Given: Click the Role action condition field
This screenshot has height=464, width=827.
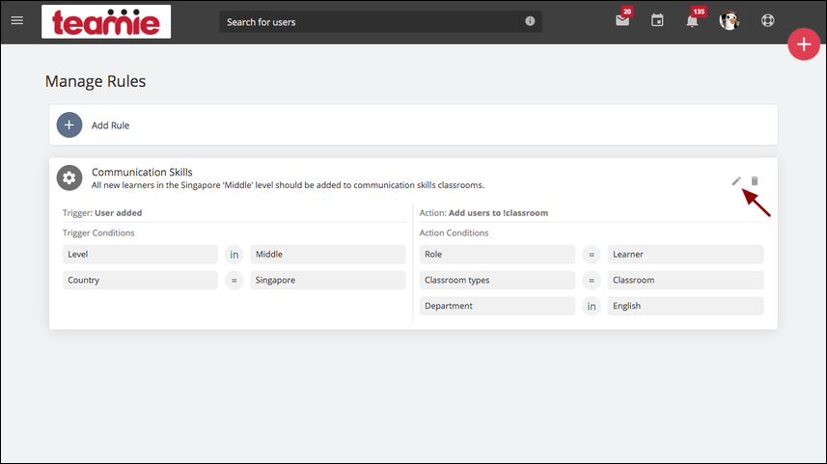Looking at the screenshot, I should [x=497, y=254].
